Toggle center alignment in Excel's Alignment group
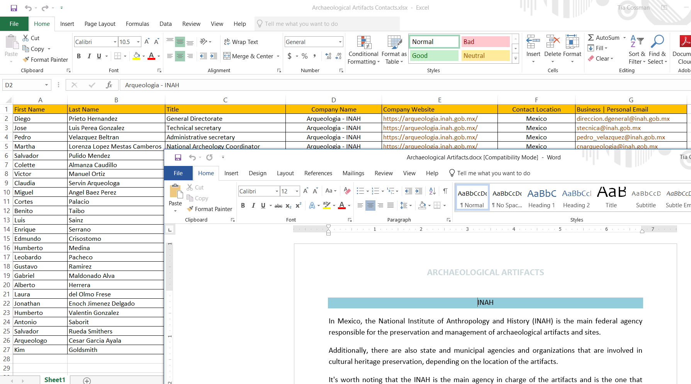Image resolution: width=691 pixels, height=384 pixels. point(180,56)
